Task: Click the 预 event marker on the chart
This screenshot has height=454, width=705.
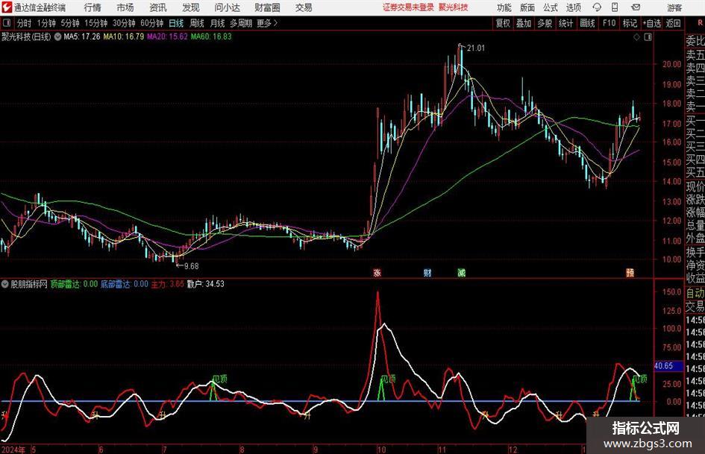Action: click(630, 272)
